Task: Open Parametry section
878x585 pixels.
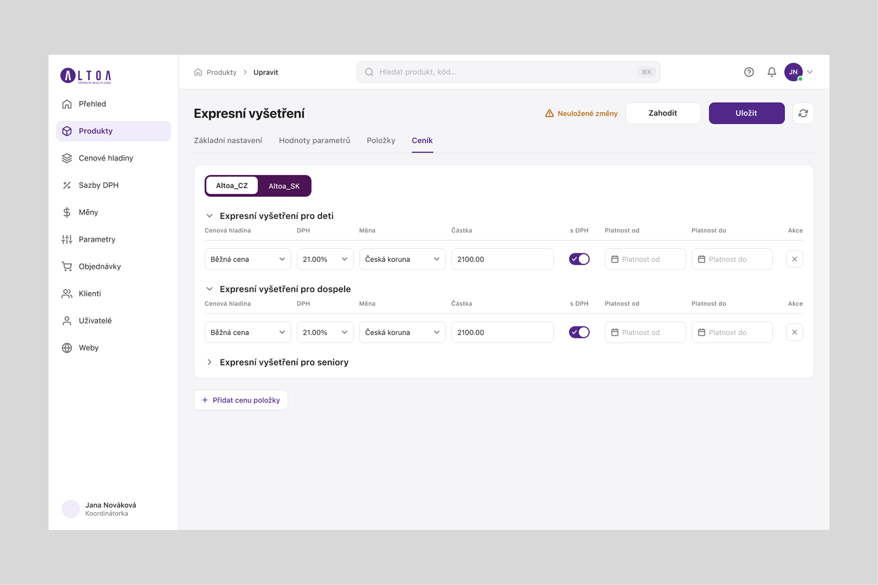Action: tap(113, 239)
